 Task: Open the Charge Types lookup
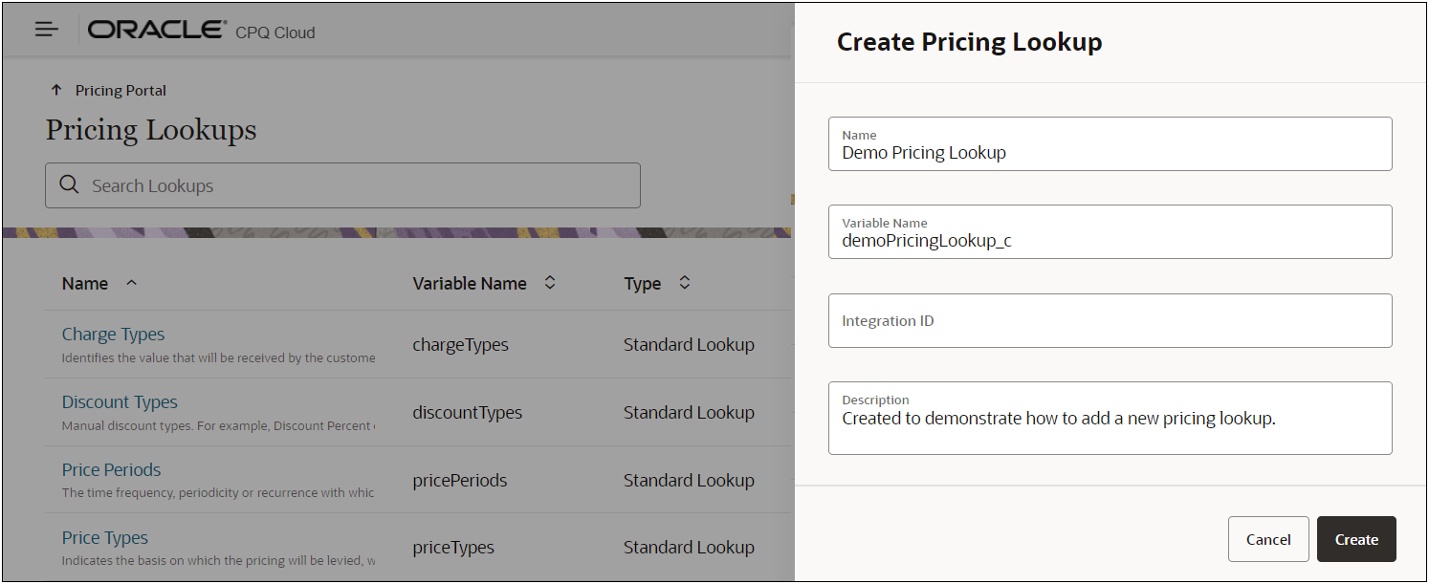[x=113, y=335]
